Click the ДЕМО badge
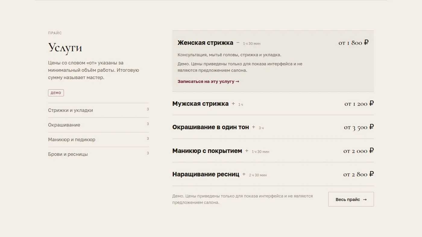Image resolution: width=422 pixels, height=237 pixels. click(56, 93)
